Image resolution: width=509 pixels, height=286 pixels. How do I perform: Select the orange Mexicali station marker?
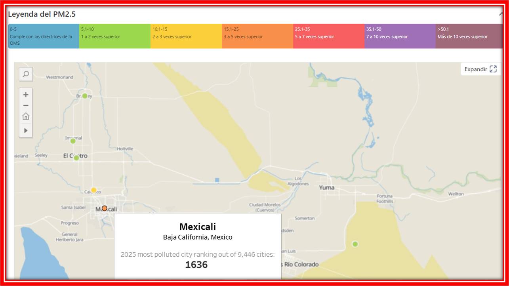coord(104,208)
